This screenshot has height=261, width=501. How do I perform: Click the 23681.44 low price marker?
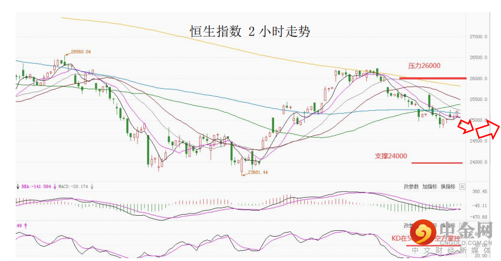point(258,172)
